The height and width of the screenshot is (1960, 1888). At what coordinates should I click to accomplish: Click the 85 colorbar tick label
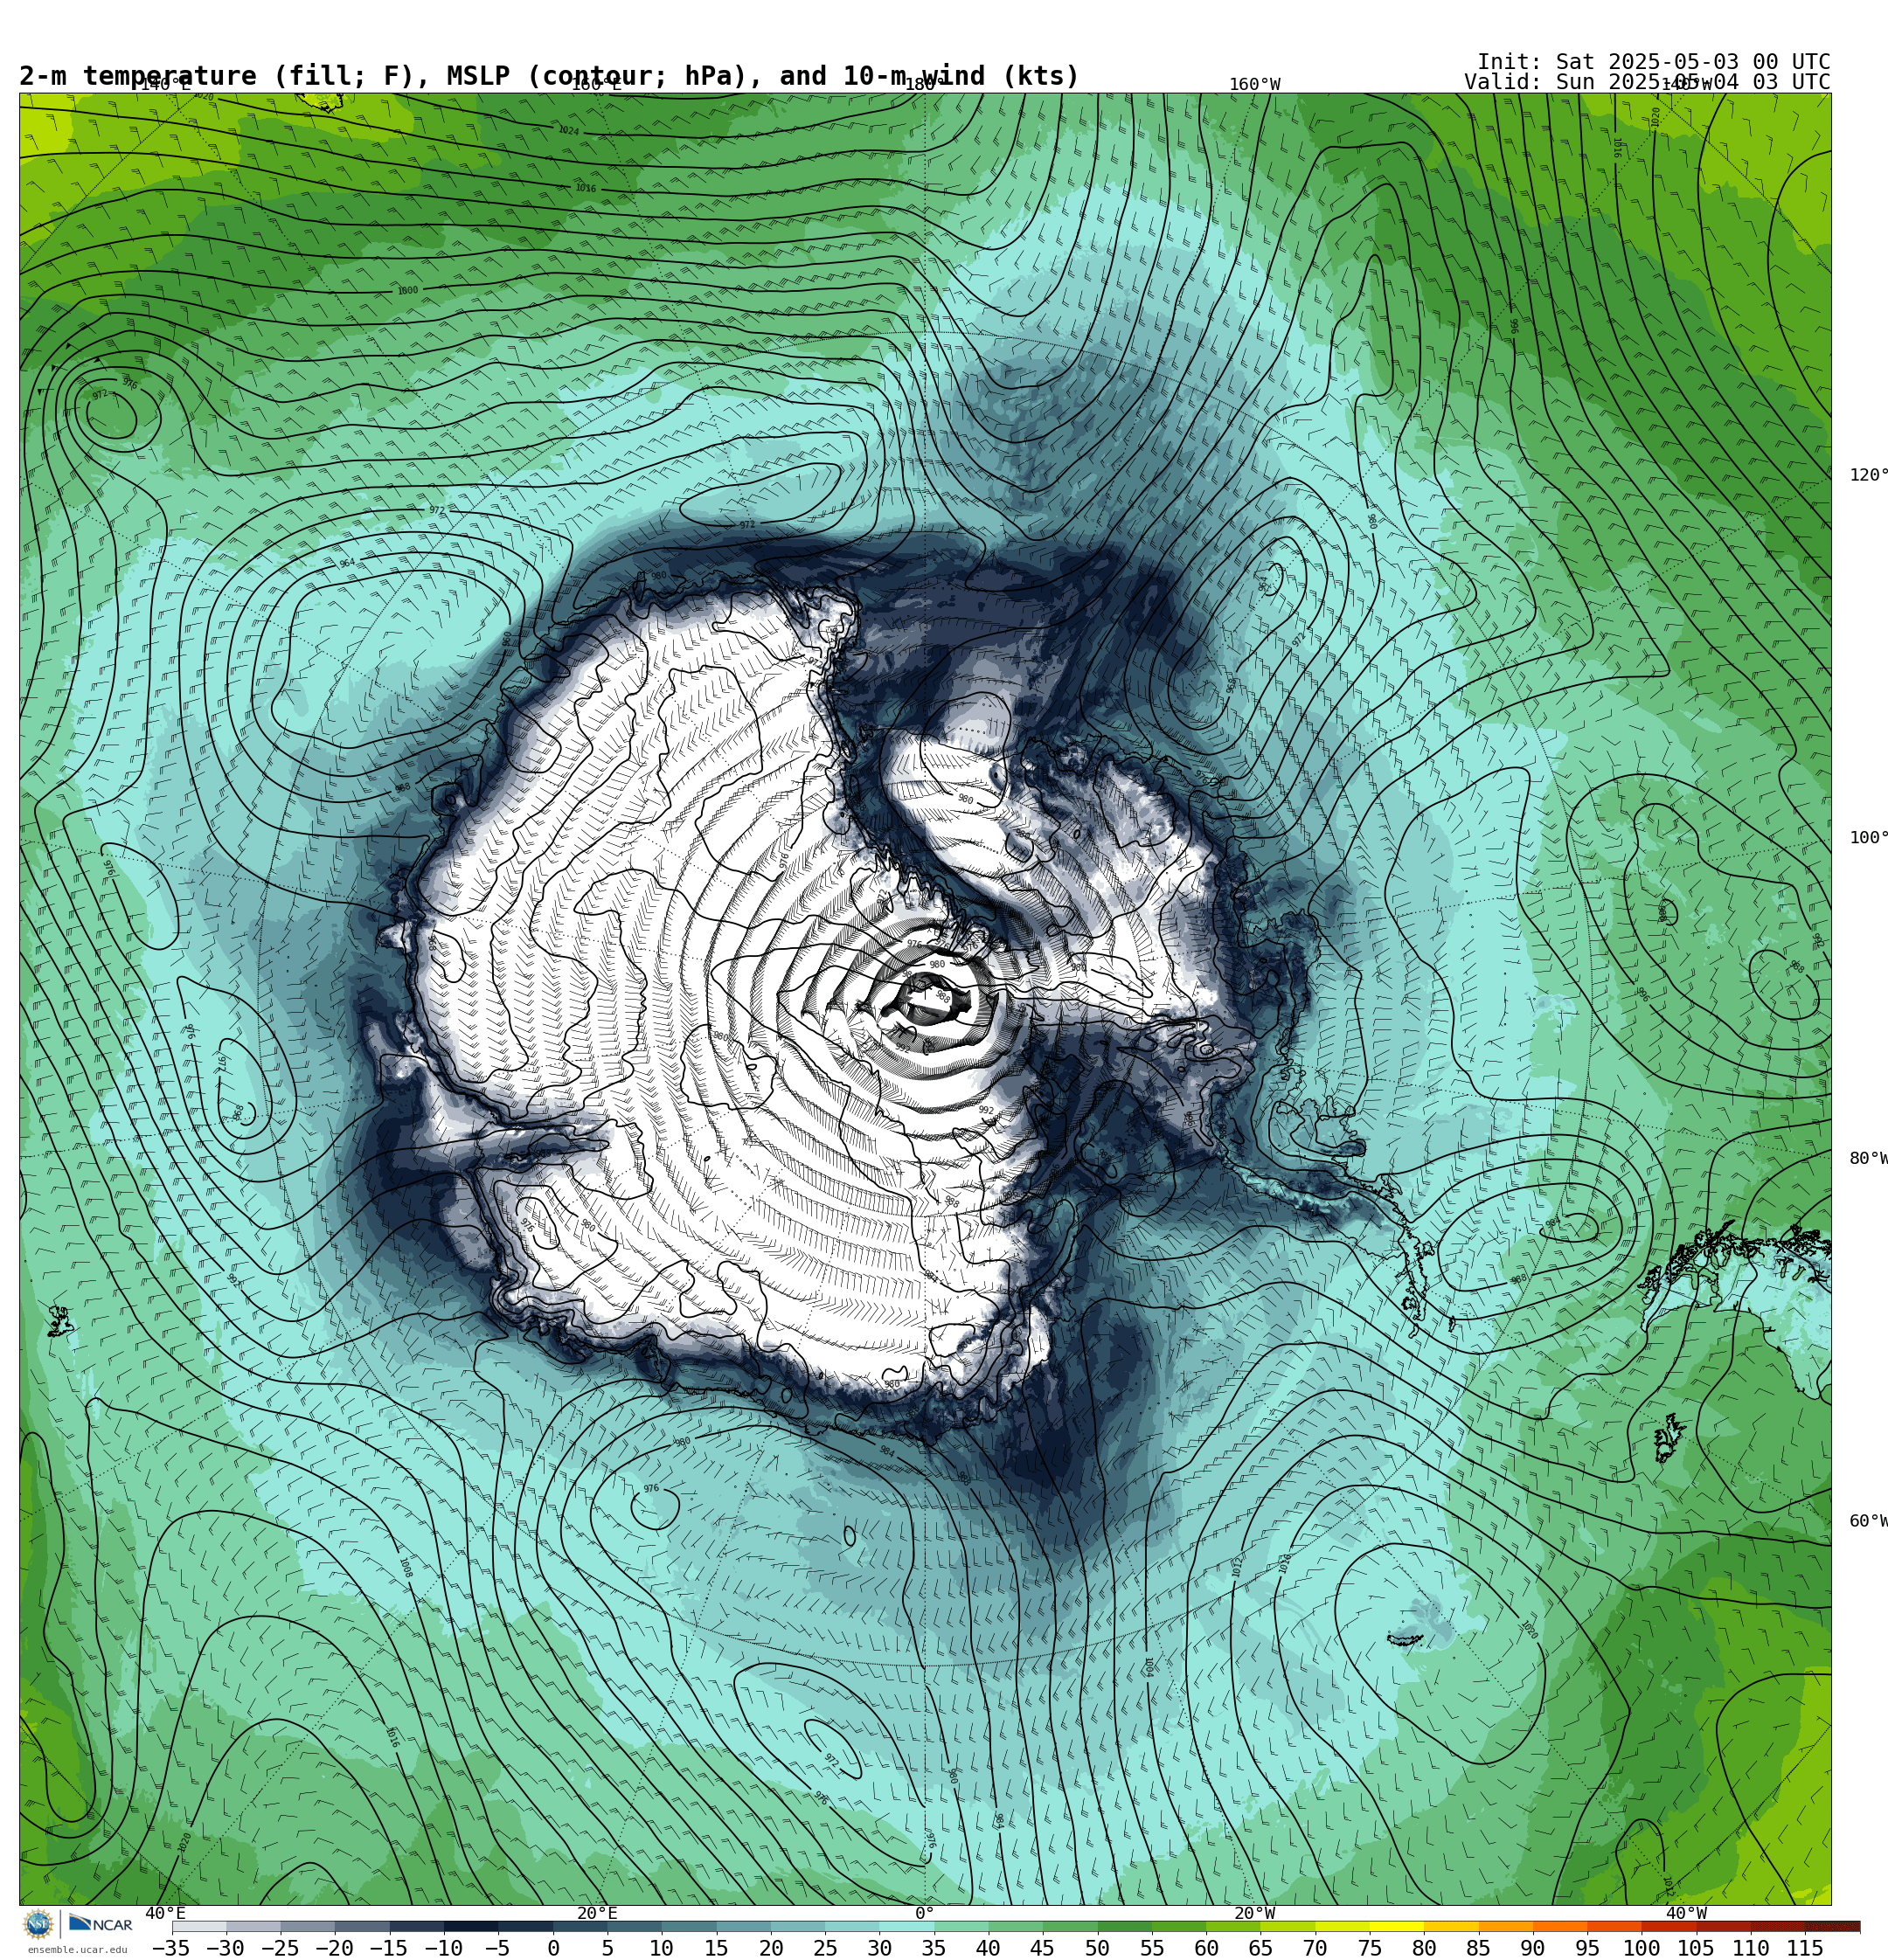click(1478, 1948)
